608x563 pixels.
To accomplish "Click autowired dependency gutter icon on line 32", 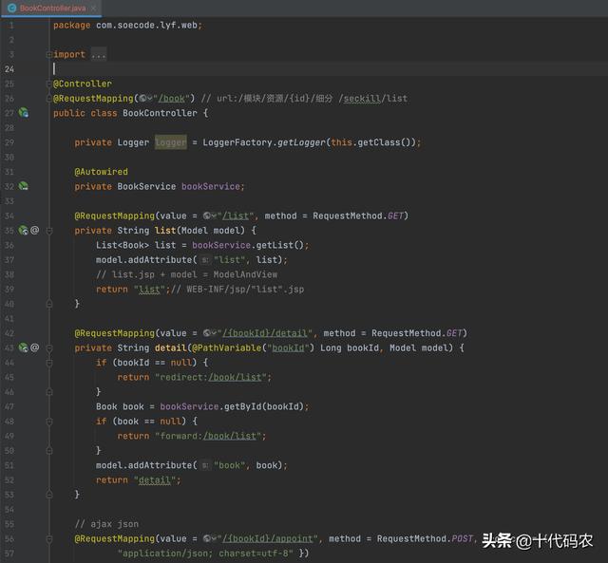I will [24, 186].
